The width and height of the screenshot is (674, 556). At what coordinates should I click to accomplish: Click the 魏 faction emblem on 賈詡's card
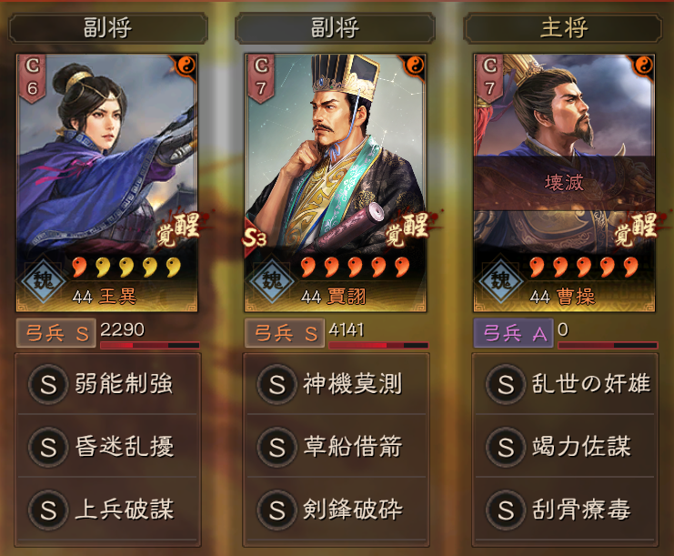click(x=272, y=280)
